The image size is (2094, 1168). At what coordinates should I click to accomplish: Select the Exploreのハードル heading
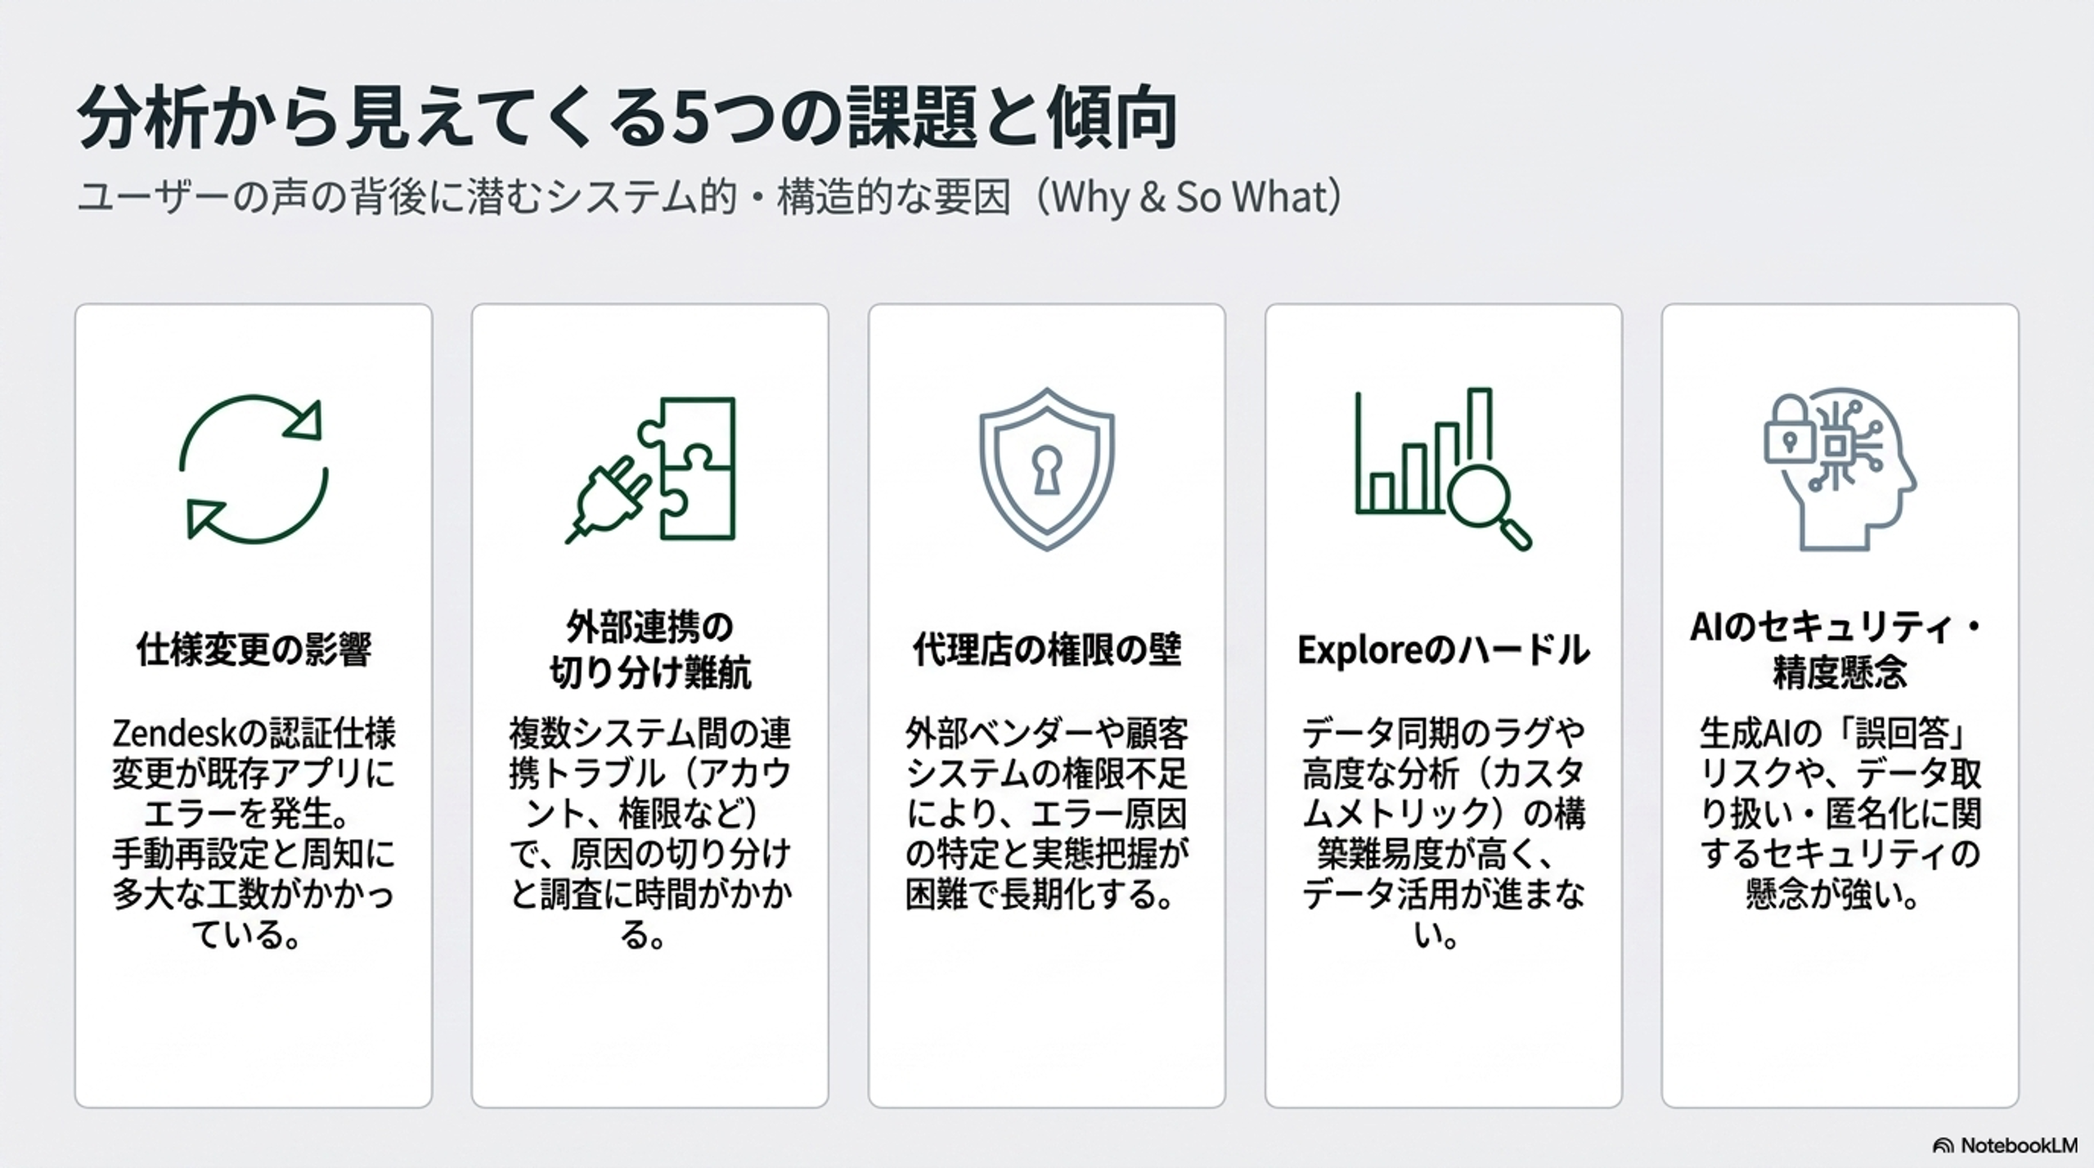(x=1444, y=650)
